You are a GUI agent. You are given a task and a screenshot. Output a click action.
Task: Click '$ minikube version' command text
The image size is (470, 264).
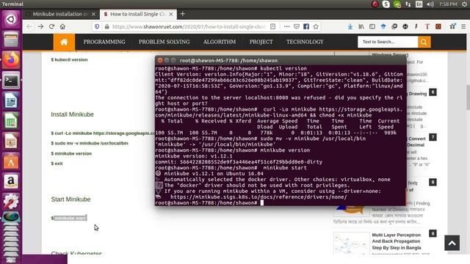point(71,153)
